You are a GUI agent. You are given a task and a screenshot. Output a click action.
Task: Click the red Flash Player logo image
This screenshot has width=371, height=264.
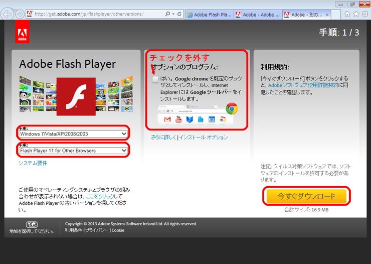tap(76, 96)
